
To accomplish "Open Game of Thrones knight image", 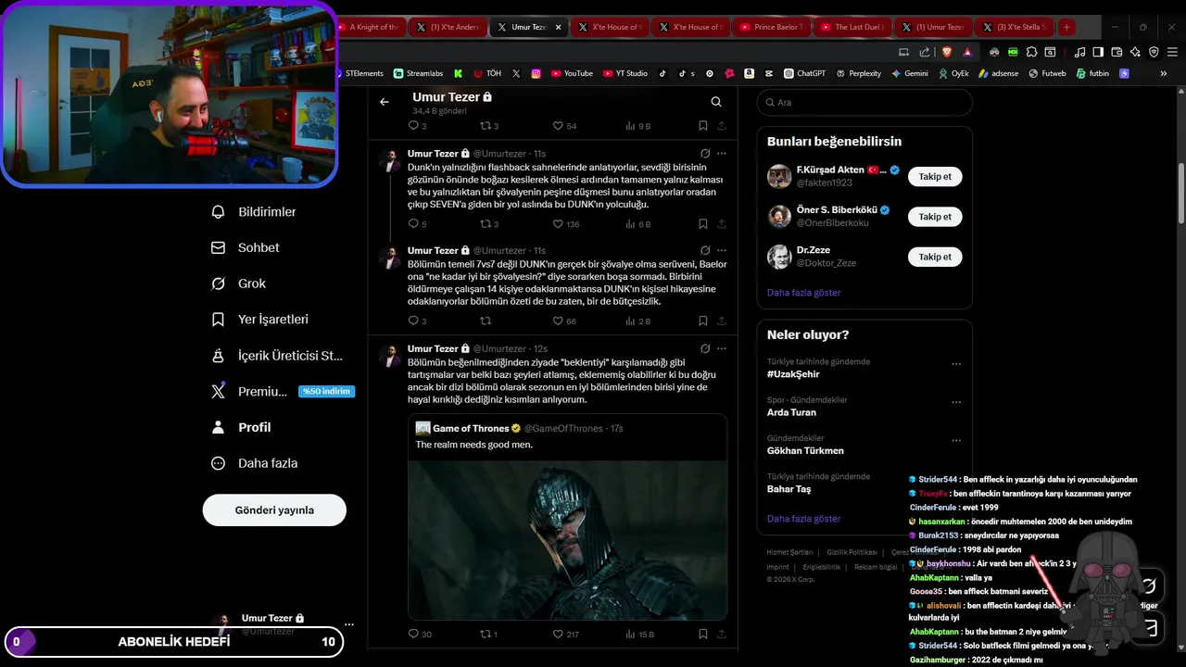I will tap(567, 540).
